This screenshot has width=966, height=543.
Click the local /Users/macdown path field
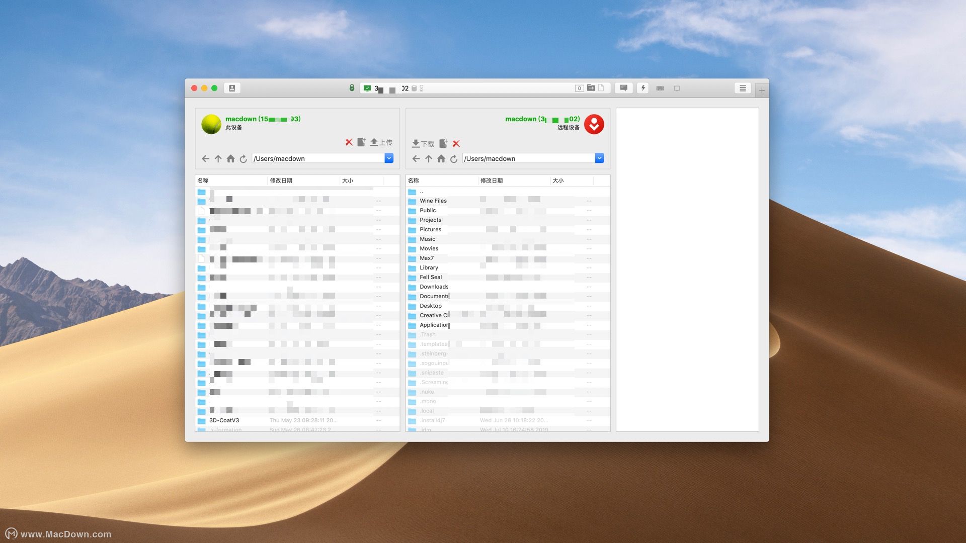[318, 158]
